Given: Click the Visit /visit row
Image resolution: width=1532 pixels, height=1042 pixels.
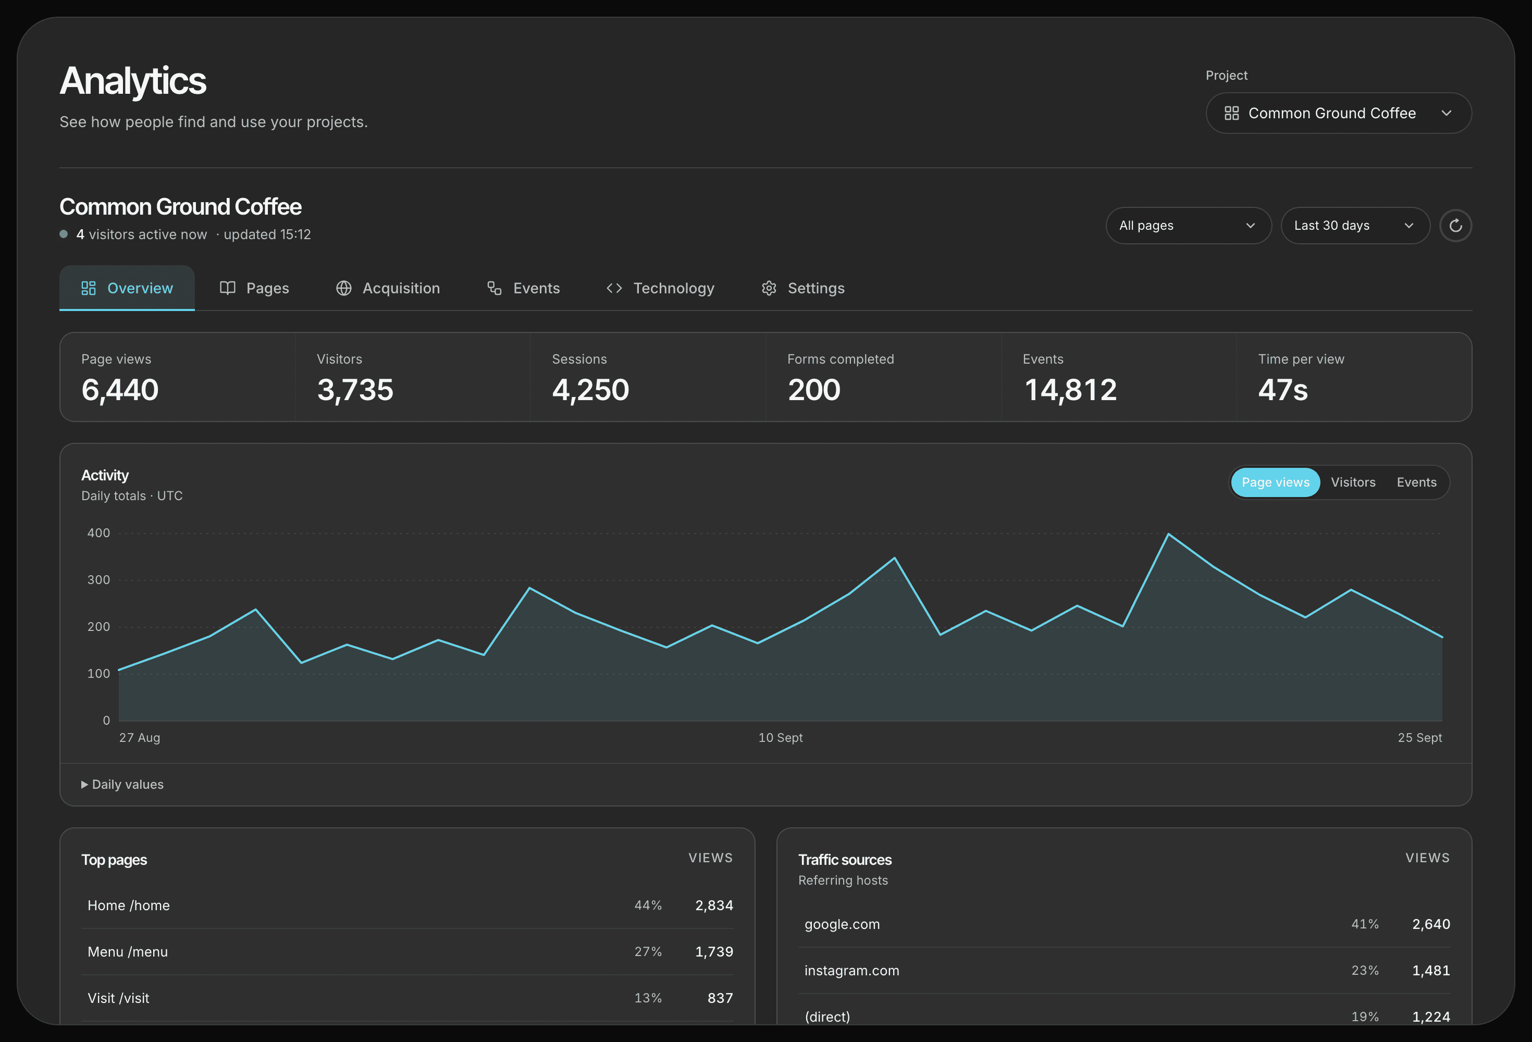Looking at the screenshot, I should pyautogui.click(x=407, y=998).
